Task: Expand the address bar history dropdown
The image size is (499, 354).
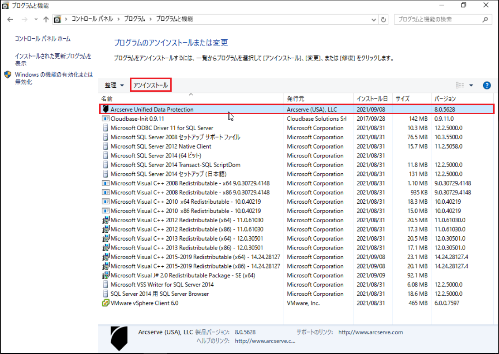Action: [x=373, y=20]
